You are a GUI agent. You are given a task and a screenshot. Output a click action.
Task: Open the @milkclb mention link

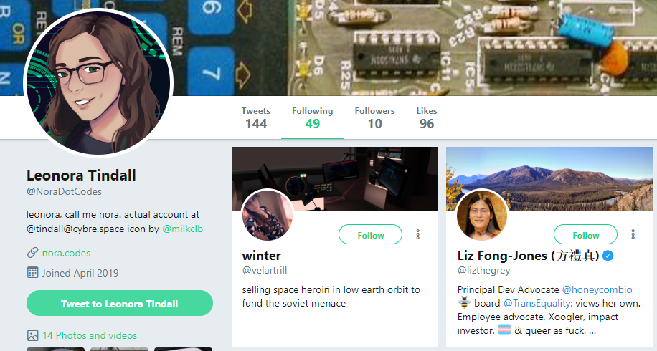182,229
